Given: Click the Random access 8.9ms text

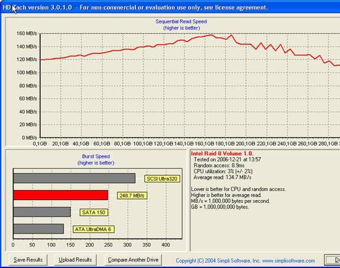Looking at the screenshot, I should coord(221,165).
